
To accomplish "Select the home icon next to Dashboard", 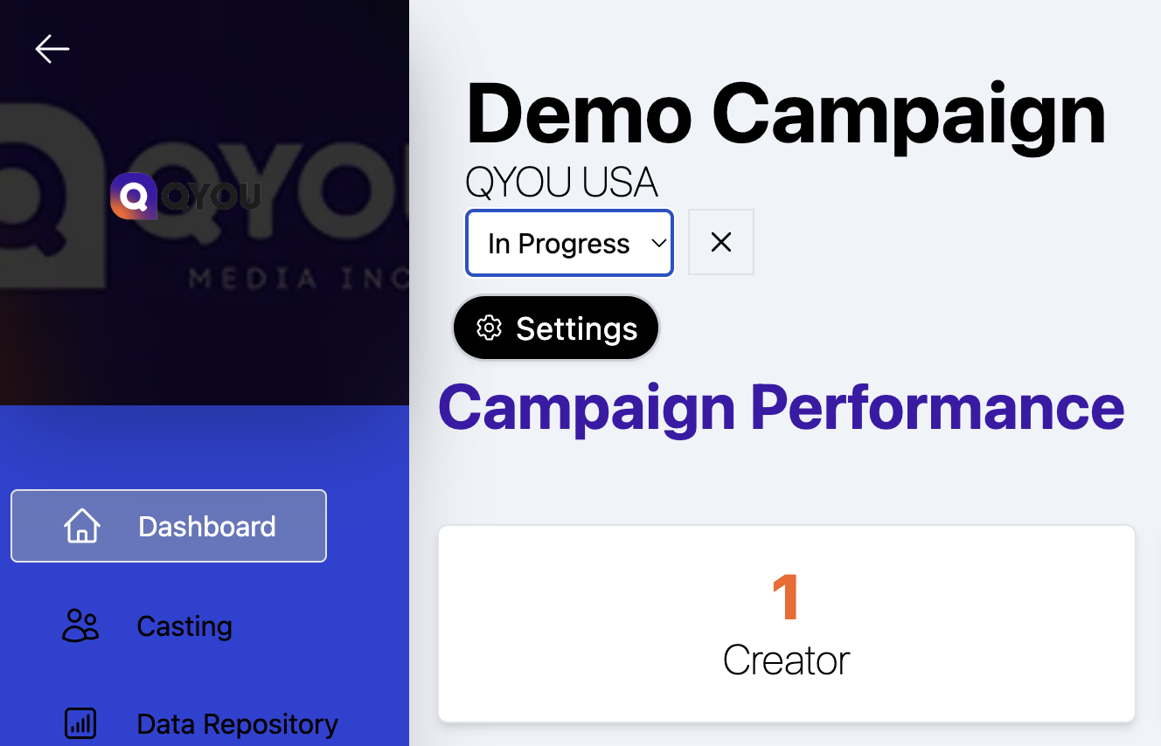I will click(x=81, y=525).
